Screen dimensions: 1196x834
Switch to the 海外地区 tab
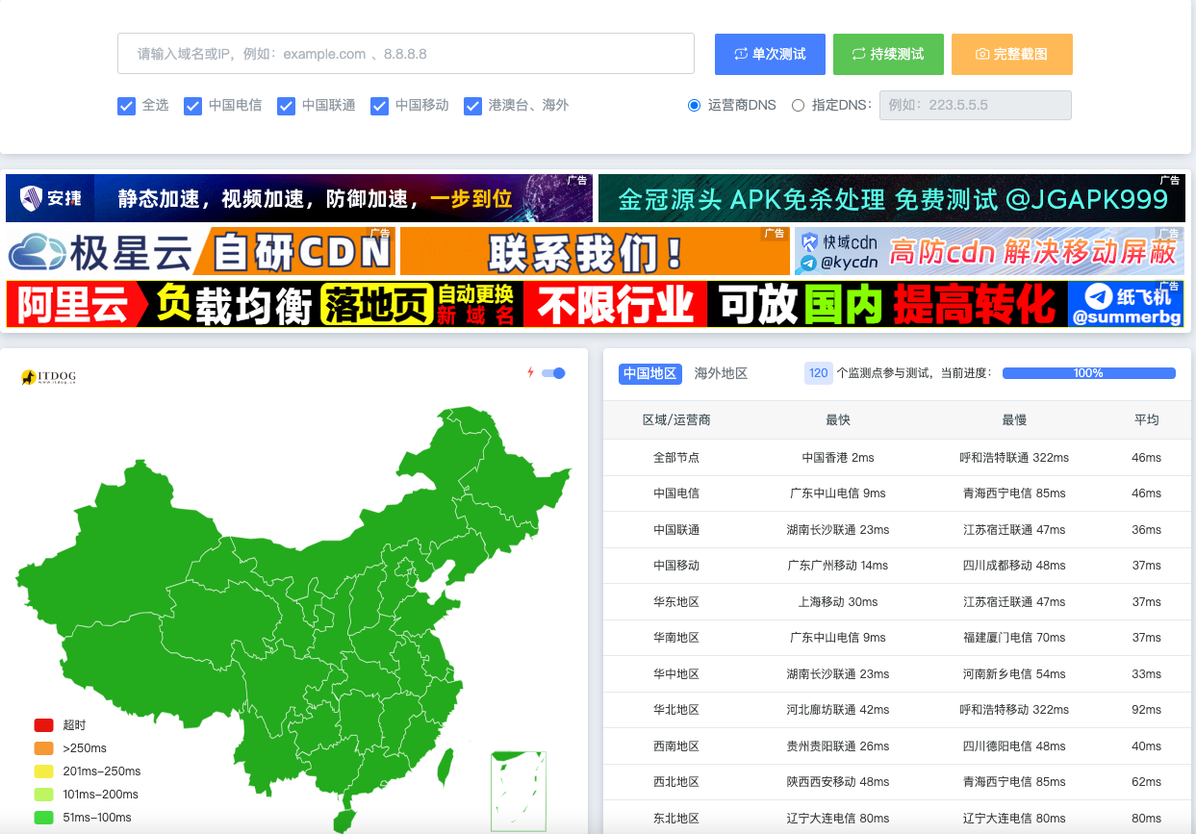click(721, 373)
